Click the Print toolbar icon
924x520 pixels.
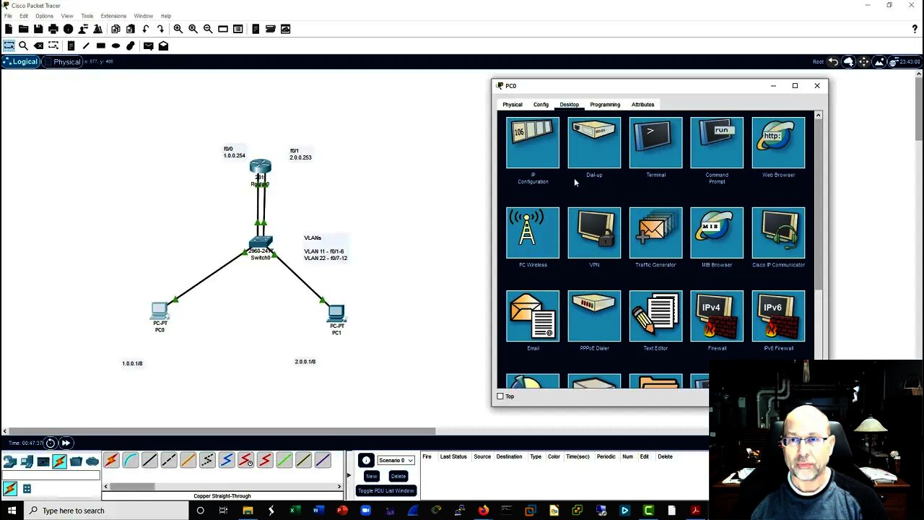pos(53,29)
